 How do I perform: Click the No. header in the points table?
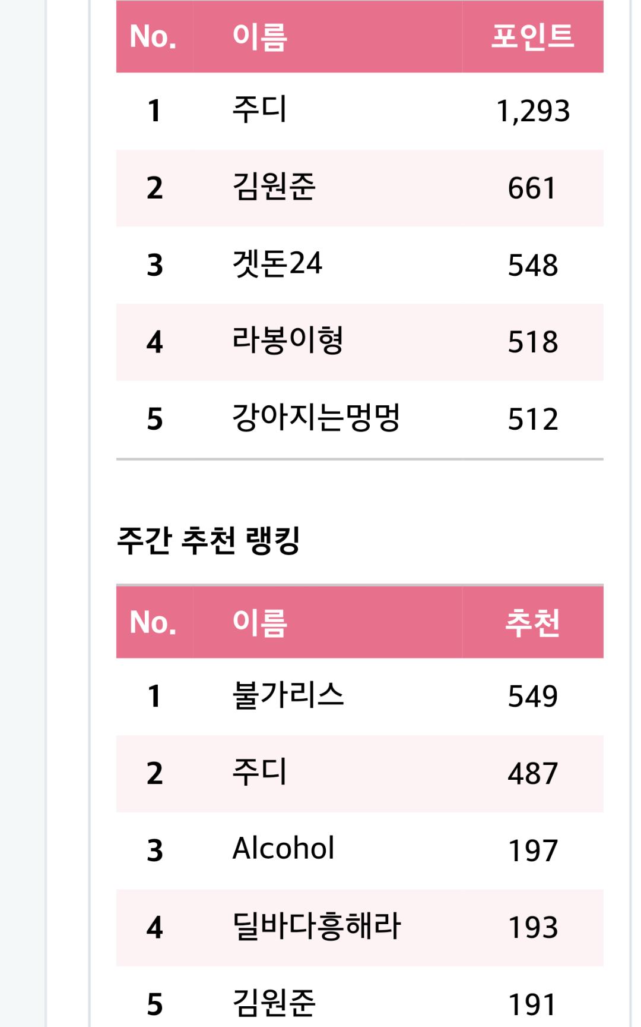click(x=153, y=36)
